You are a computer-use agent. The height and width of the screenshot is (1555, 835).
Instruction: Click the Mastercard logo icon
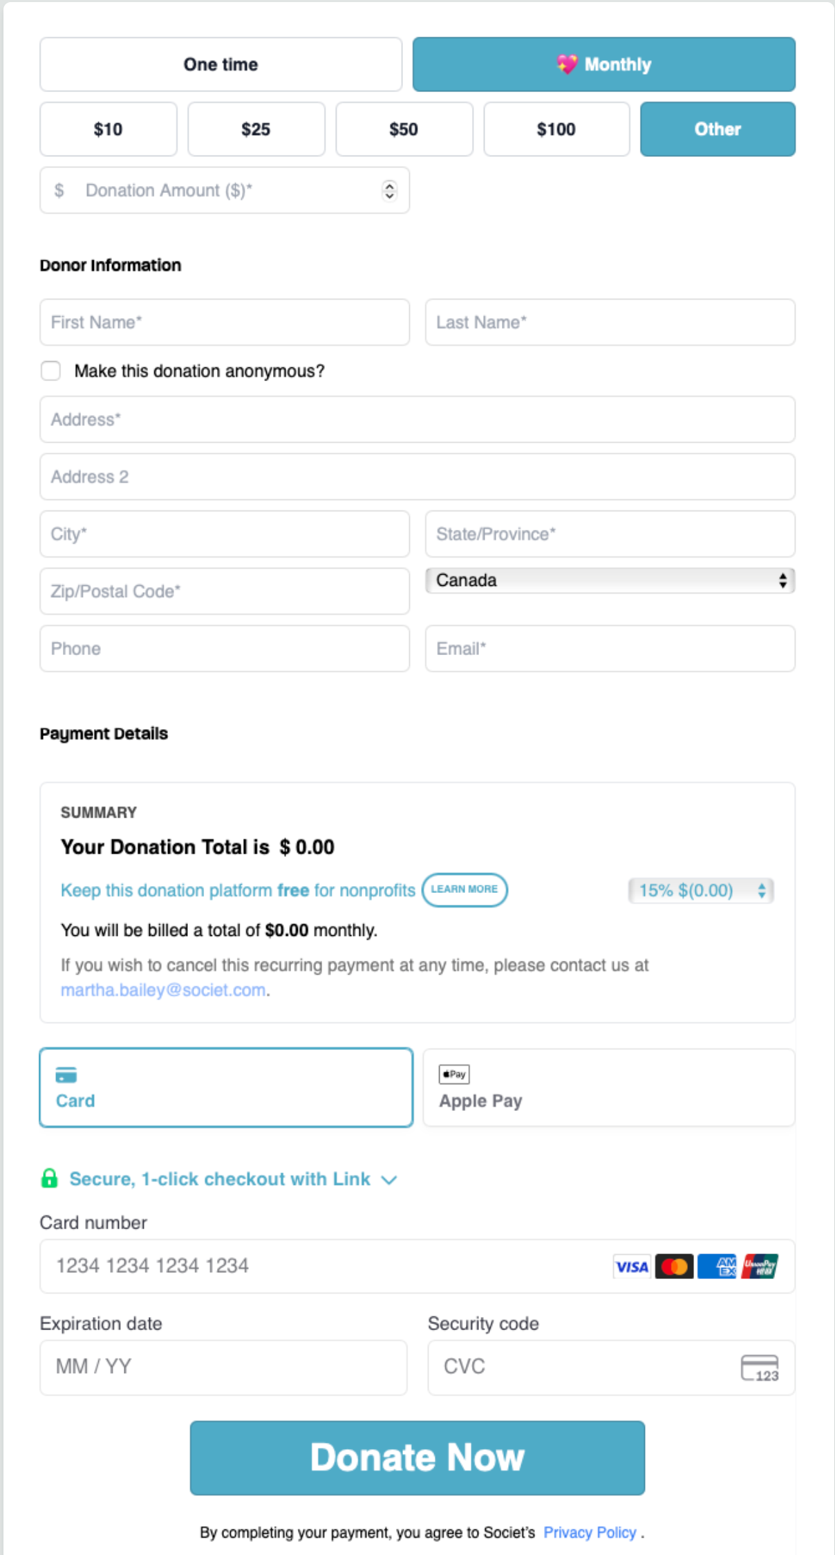674,1267
